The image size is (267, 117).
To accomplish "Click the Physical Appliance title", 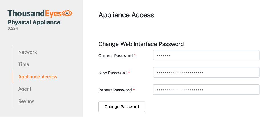I will [x=34, y=22].
